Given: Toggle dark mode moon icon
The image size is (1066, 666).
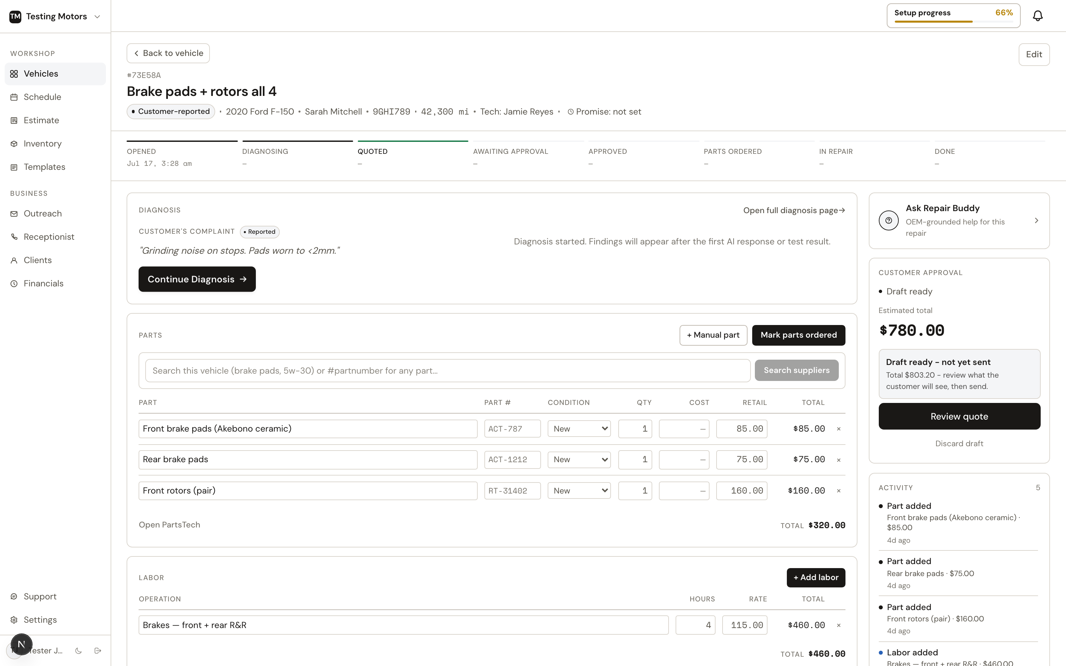Looking at the screenshot, I should pos(78,651).
